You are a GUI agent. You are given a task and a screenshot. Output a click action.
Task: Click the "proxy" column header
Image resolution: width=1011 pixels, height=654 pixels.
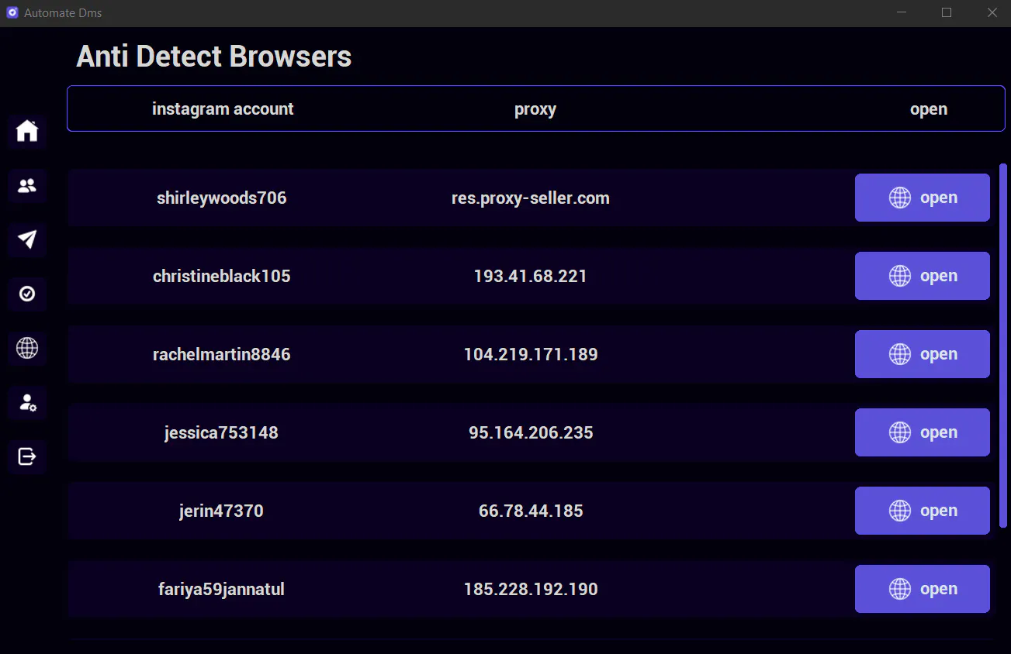click(x=535, y=109)
